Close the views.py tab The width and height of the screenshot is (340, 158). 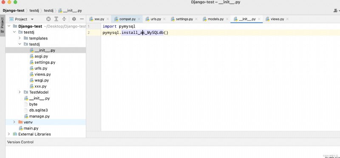287,19
